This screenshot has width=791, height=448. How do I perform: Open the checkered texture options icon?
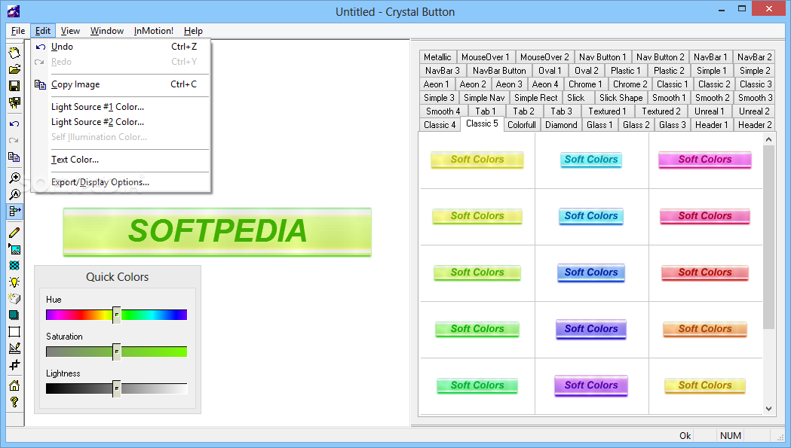coord(14,266)
